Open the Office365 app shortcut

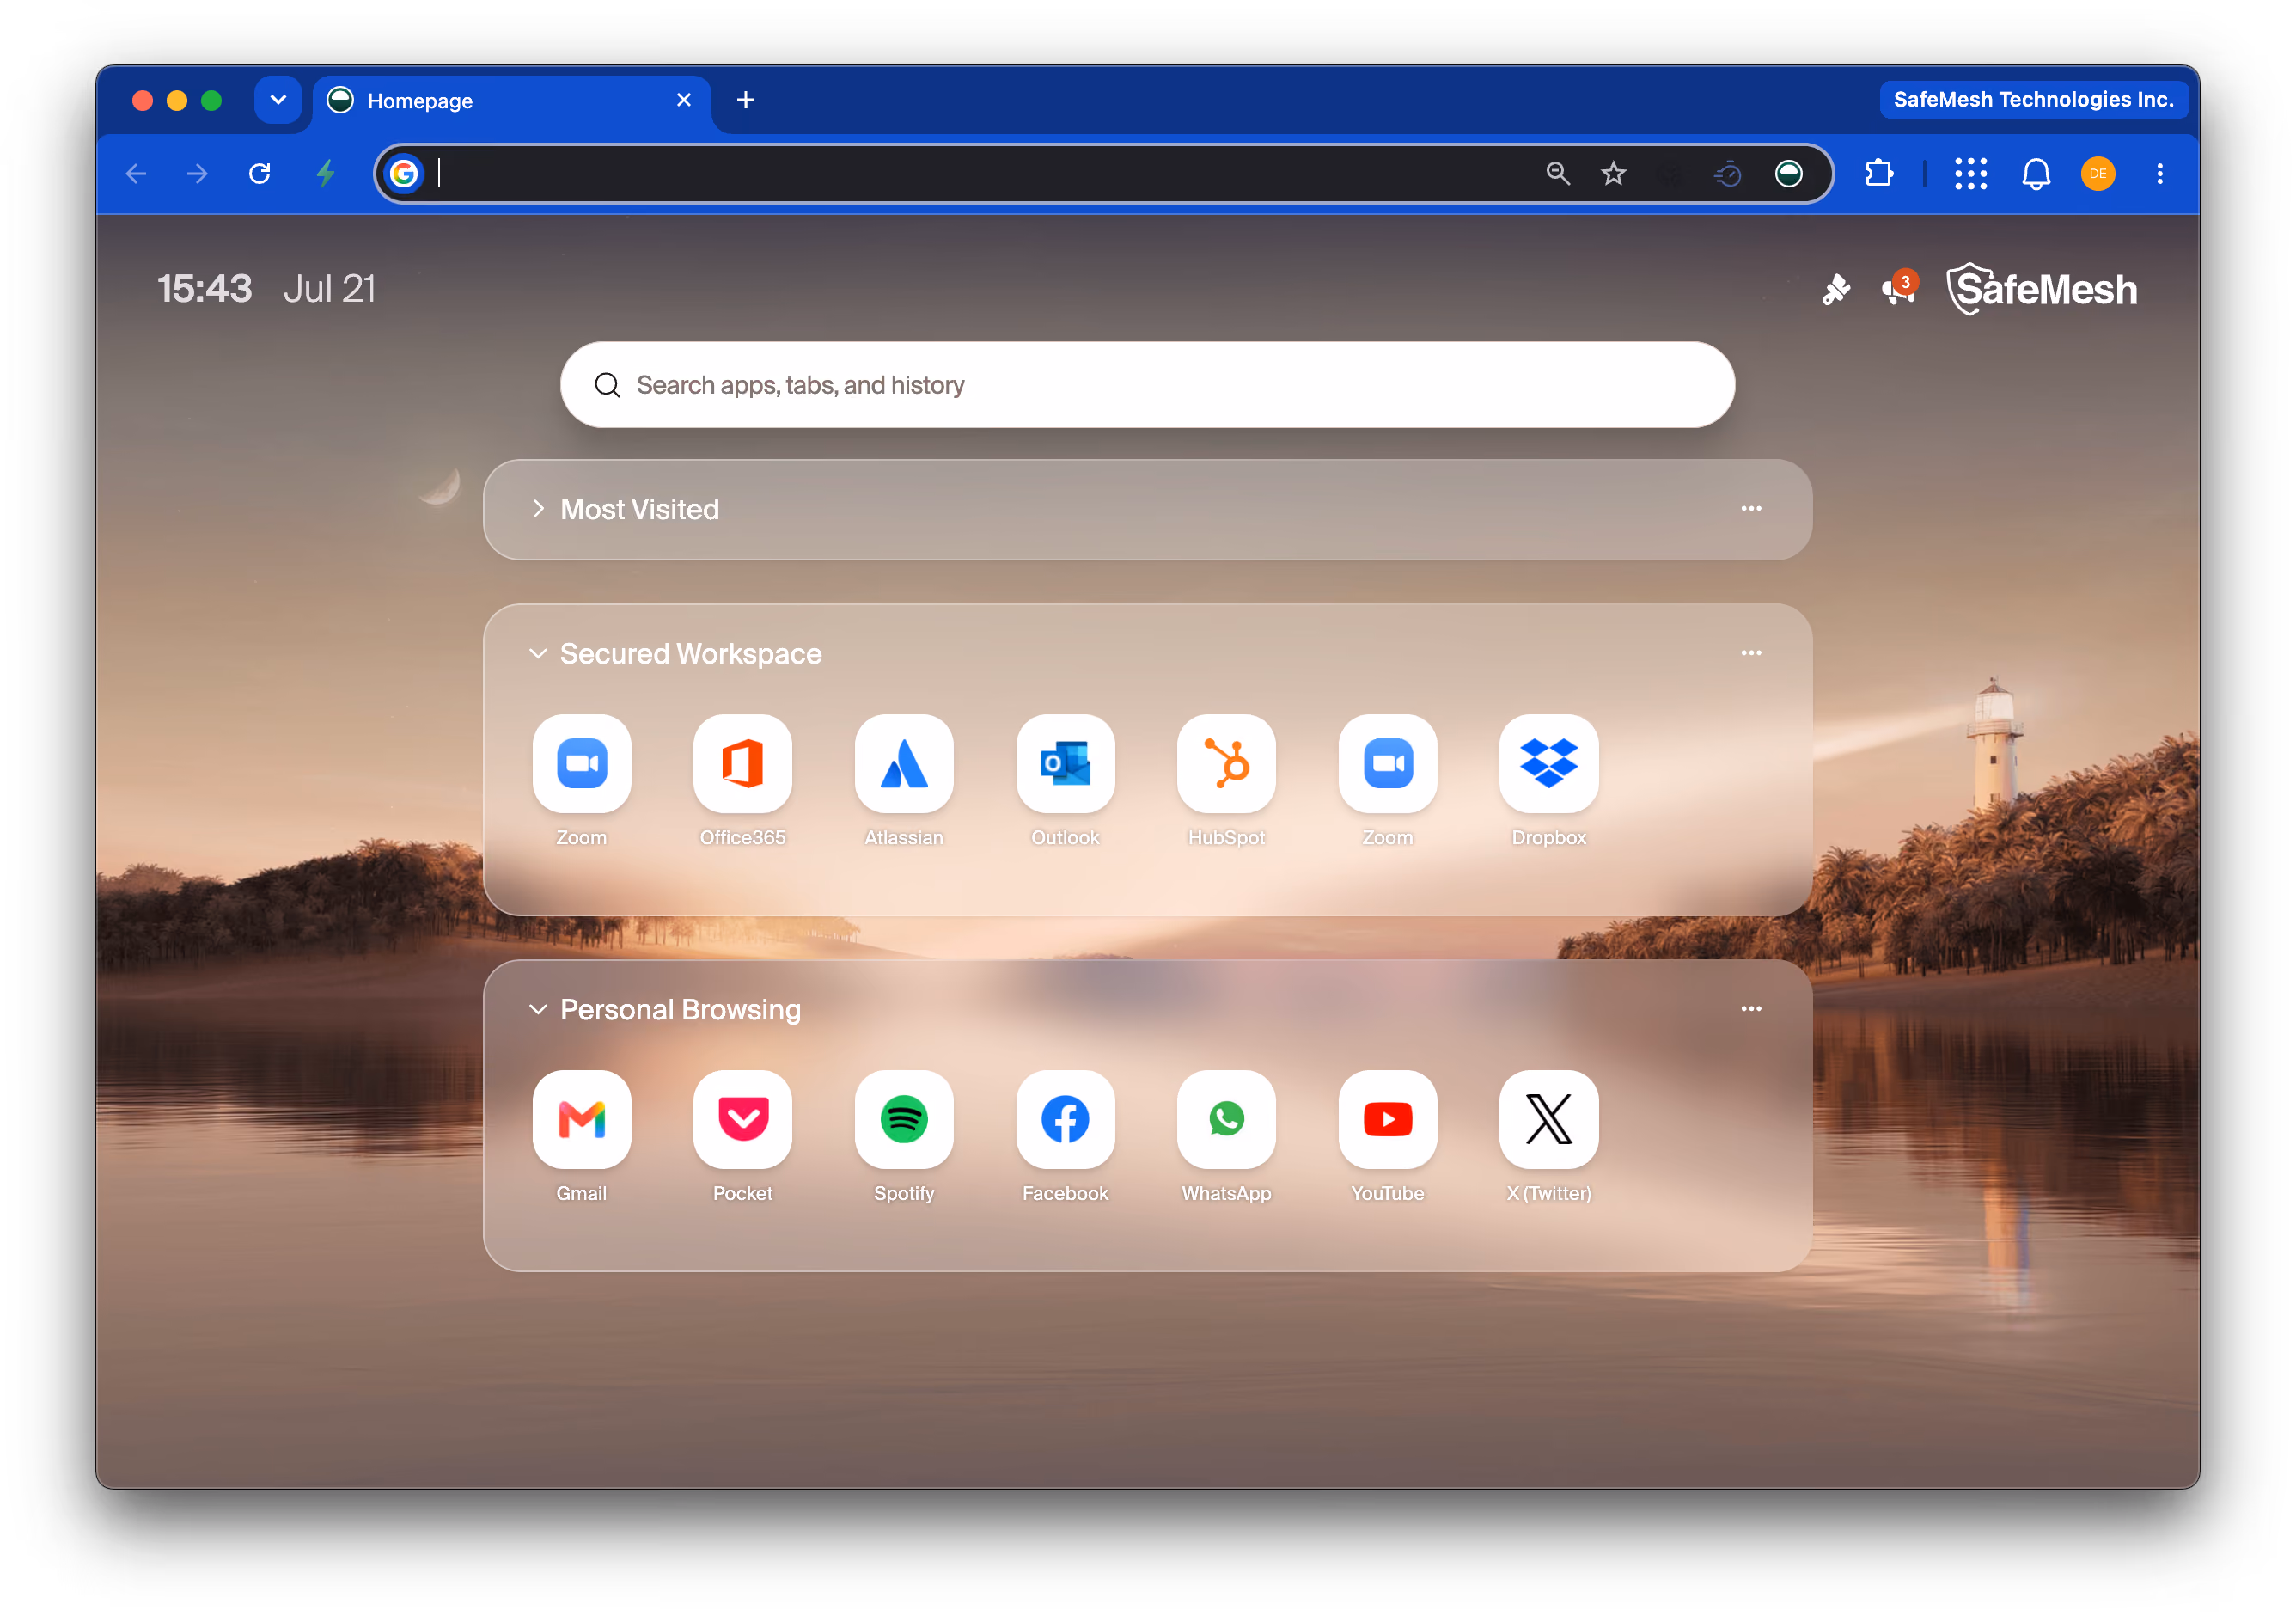click(x=742, y=763)
